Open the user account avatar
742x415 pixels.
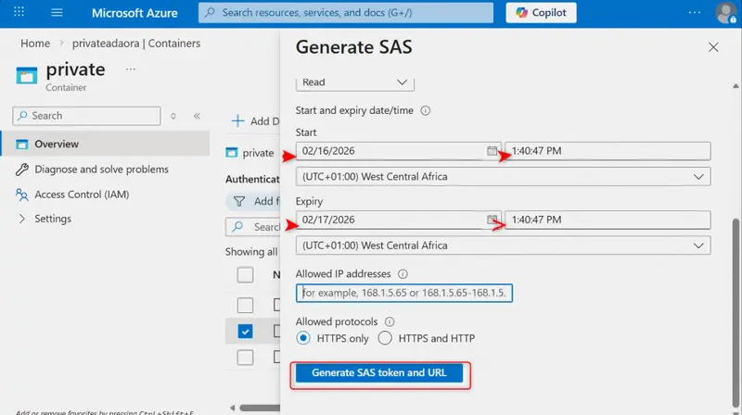click(x=726, y=13)
